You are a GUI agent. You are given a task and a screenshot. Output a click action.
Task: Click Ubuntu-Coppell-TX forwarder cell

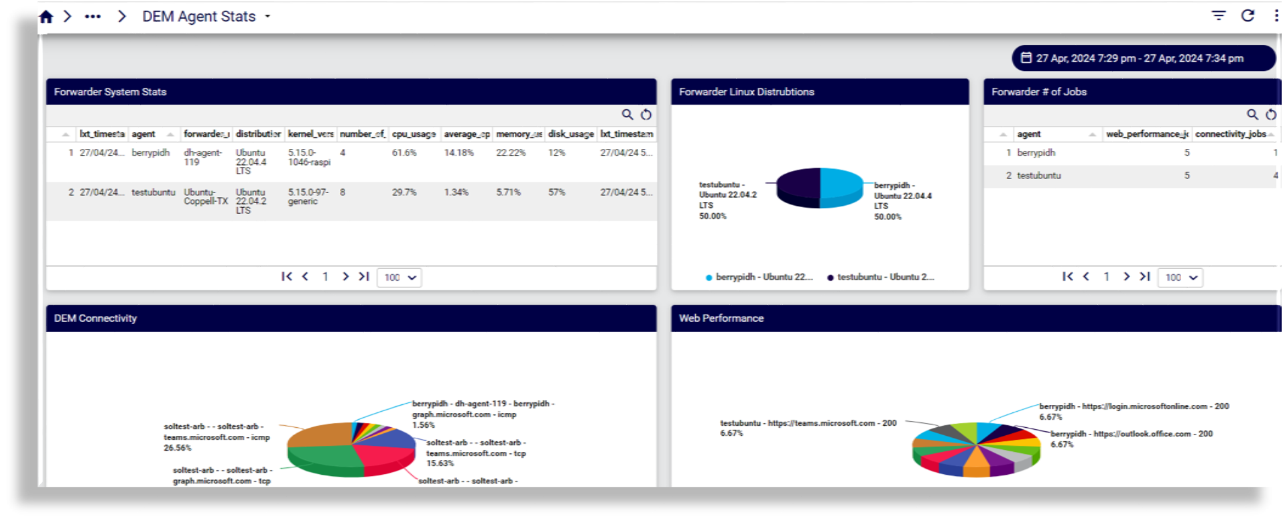click(206, 196)
